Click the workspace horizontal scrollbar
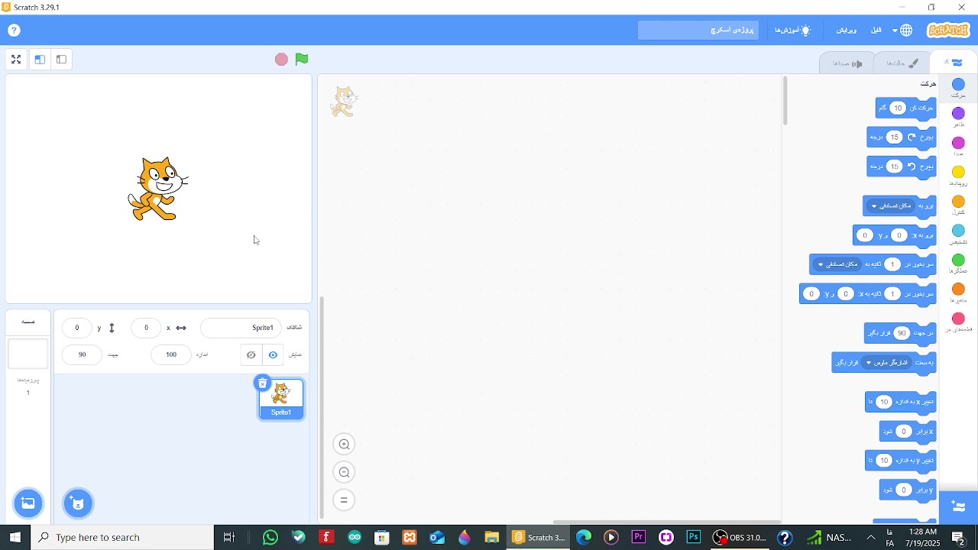The width and height of the screenshot is (978, 550). point(666,522)
